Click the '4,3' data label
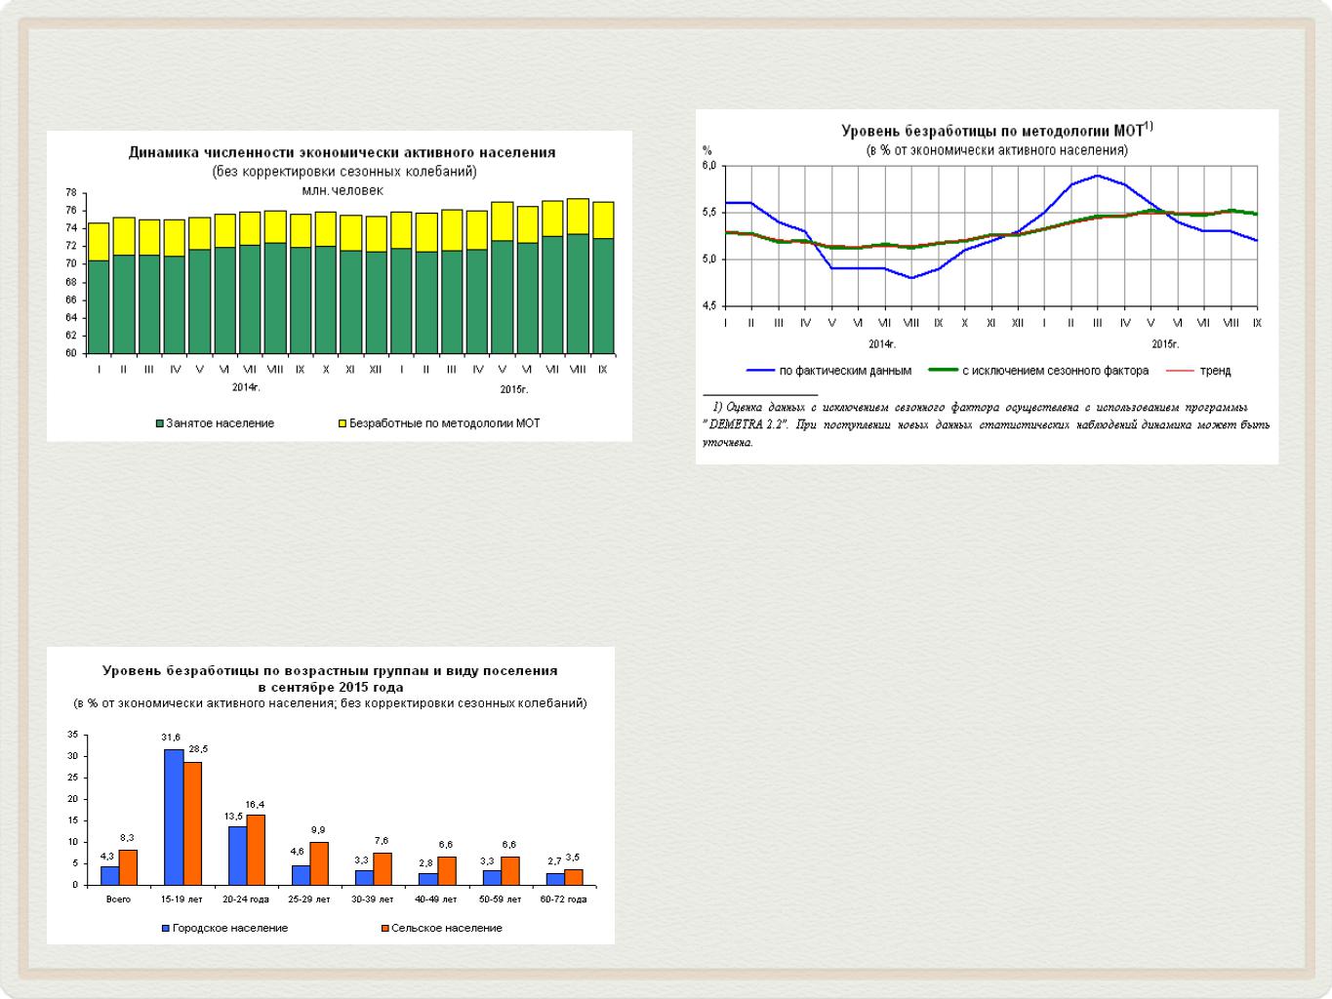This screenshot has width=1332, height=999. click(x=107, y=856)
